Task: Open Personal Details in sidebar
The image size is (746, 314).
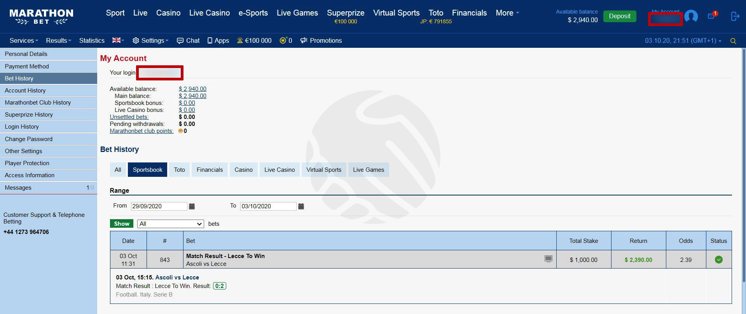Action: coord(49,54)
